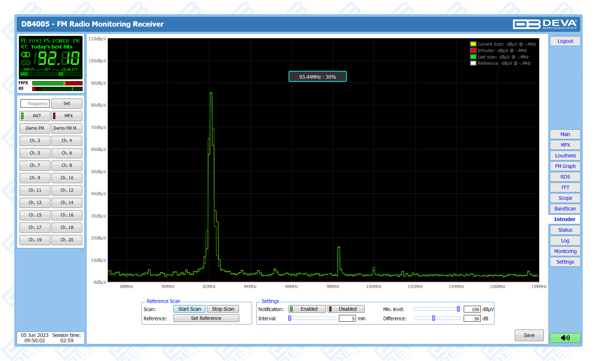Switch input to MPX

click(x=67, y=116)
